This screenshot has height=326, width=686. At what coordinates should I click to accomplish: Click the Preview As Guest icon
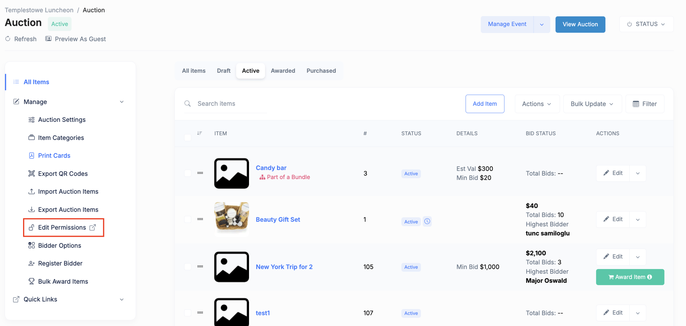click(x=48, y=39)
